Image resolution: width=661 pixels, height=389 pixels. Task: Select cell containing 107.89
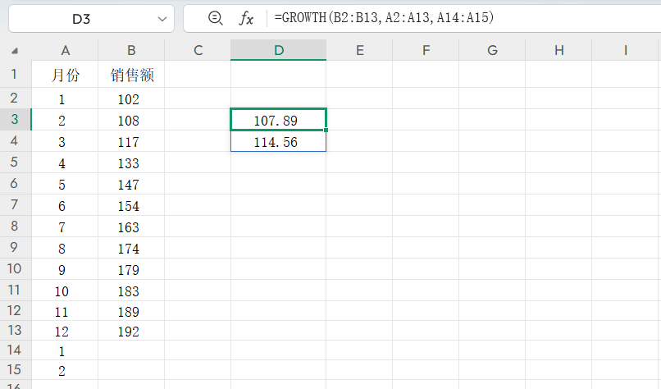[278, 121]
